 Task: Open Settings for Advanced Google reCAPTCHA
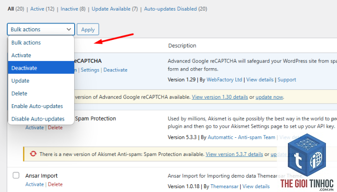90,70
